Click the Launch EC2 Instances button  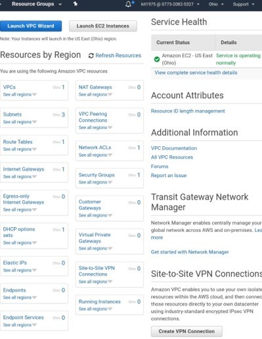point(103,26)
